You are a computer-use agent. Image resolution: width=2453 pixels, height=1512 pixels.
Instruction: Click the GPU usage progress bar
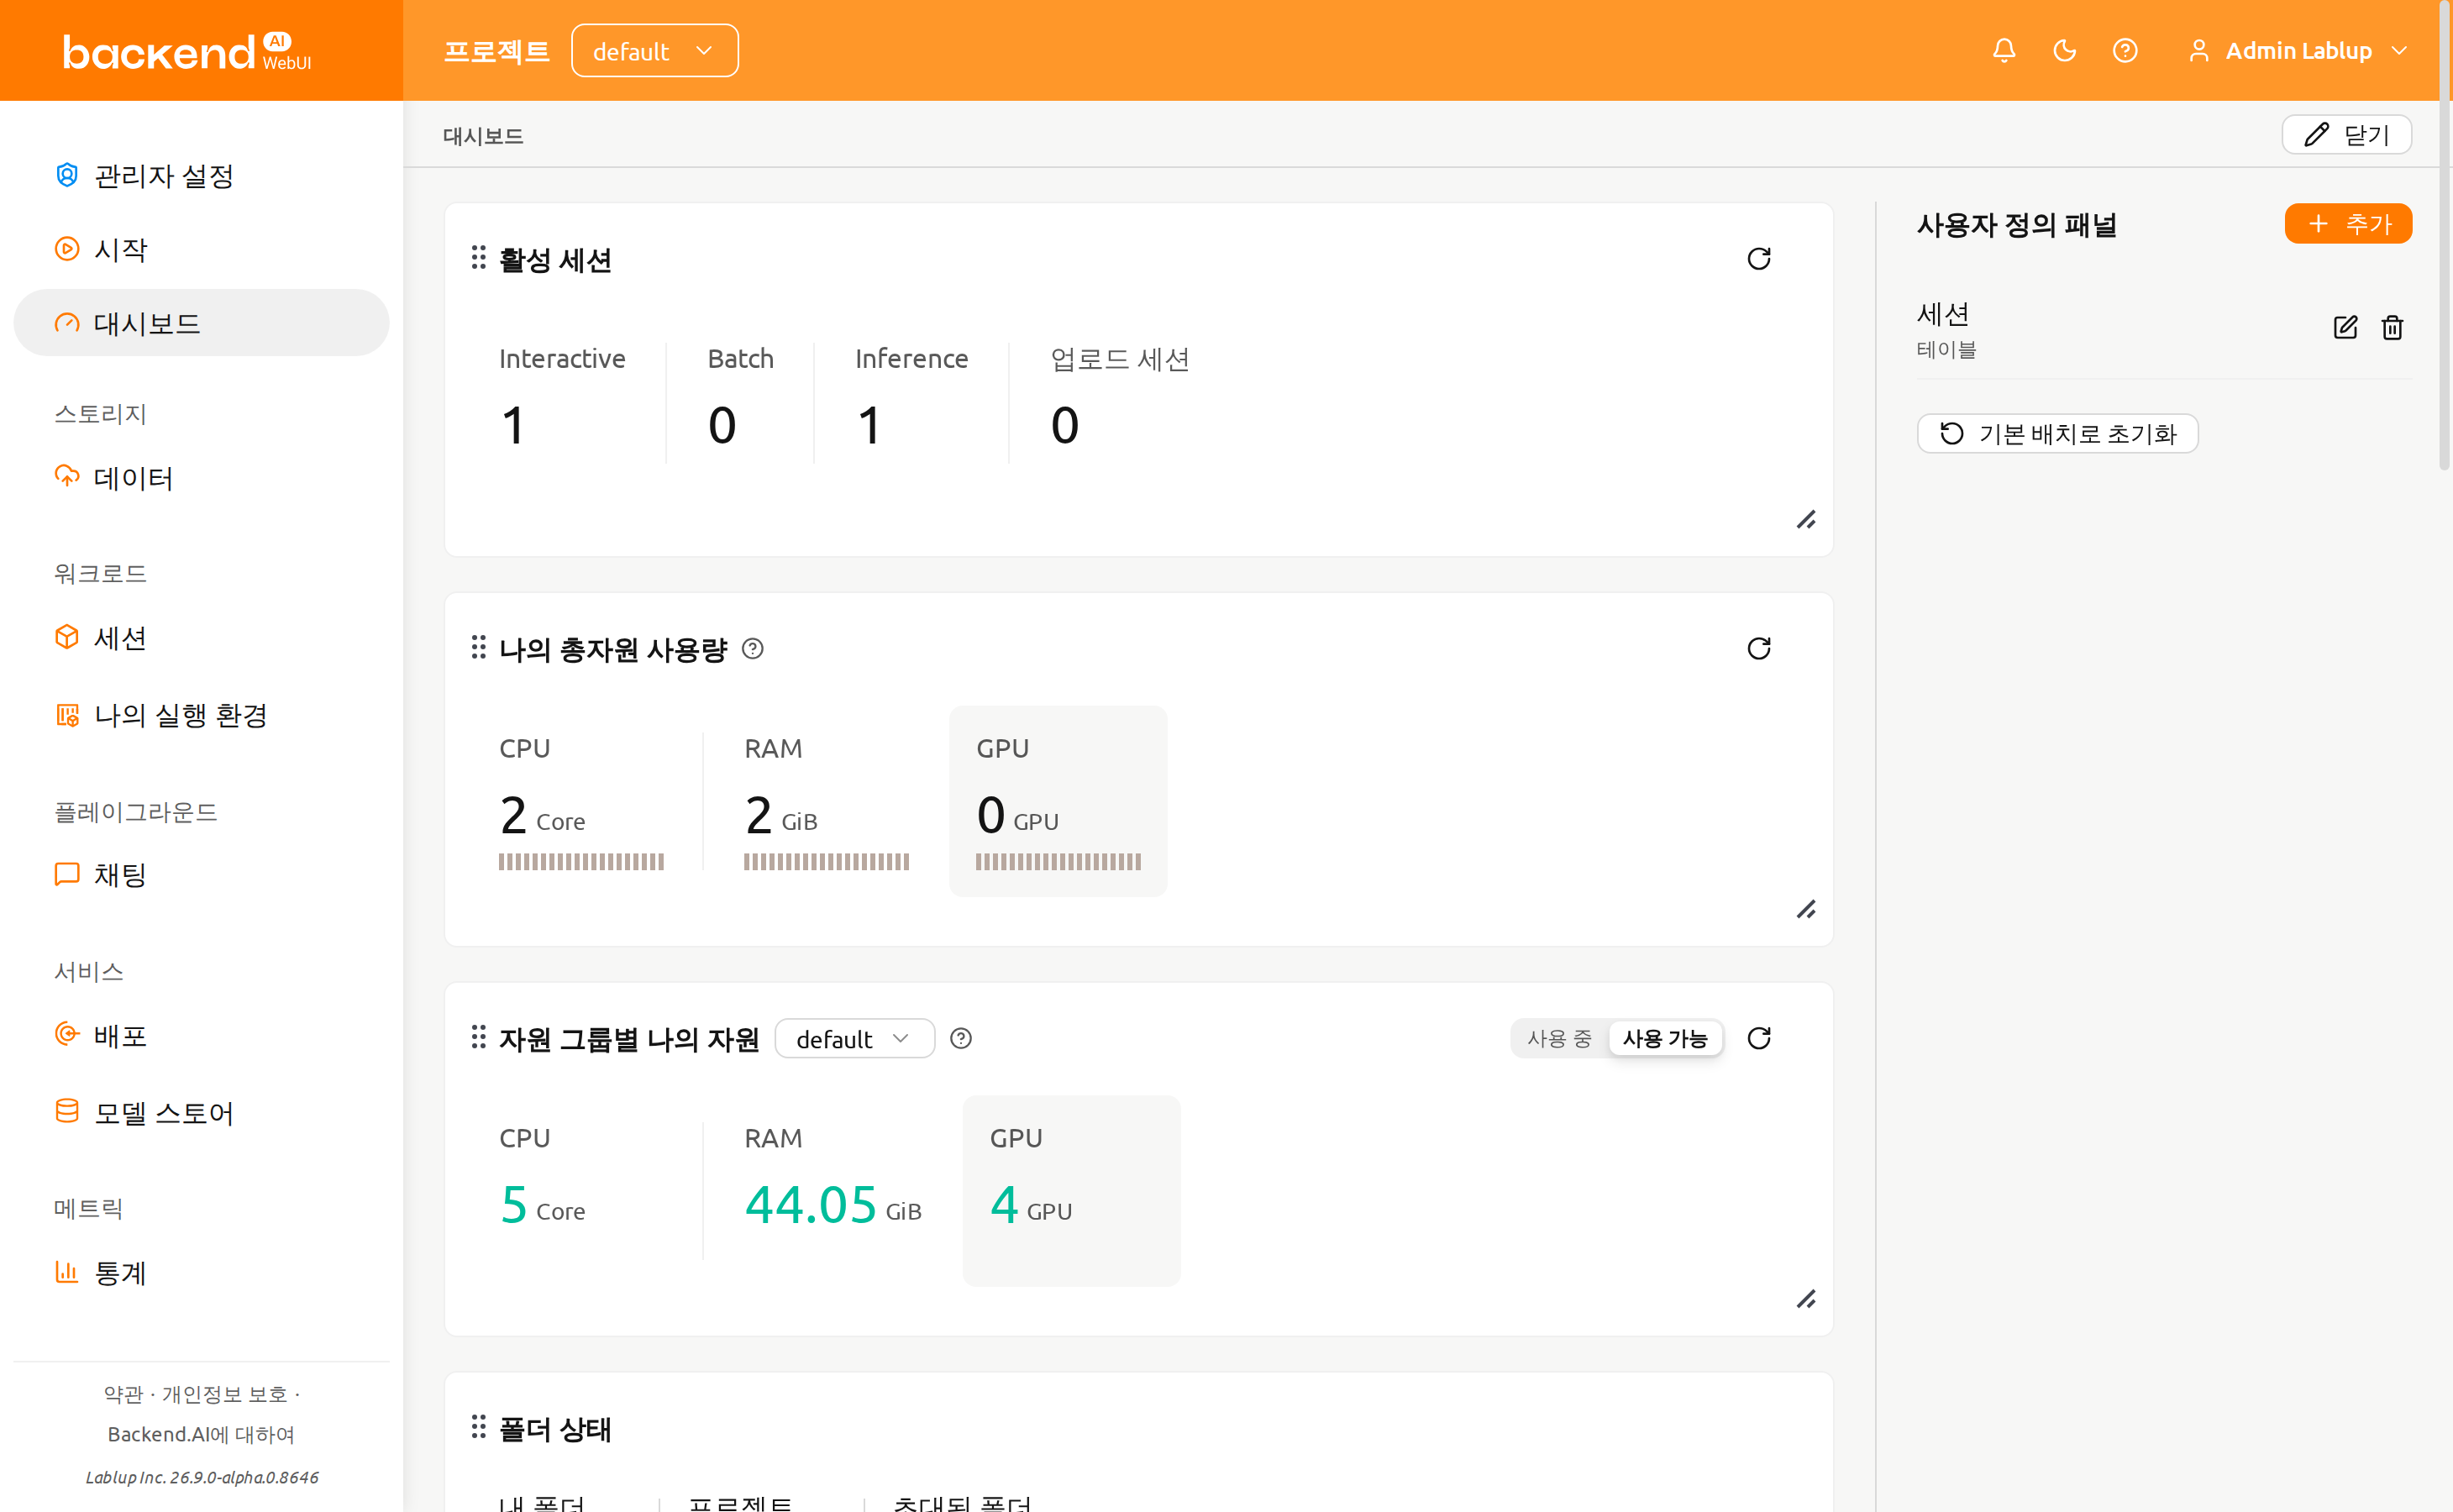click(1058, 862)
